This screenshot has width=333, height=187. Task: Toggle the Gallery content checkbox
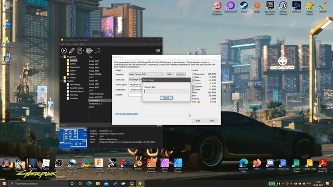[x=193, y=77]
